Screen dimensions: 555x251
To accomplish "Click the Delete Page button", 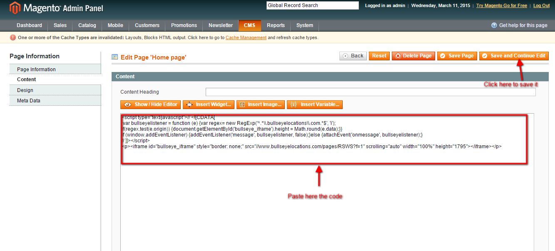I will click(x=413, y=56).
